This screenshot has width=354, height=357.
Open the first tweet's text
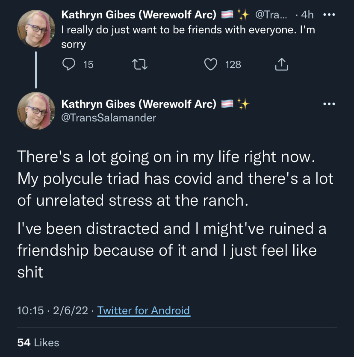(188, 37)
